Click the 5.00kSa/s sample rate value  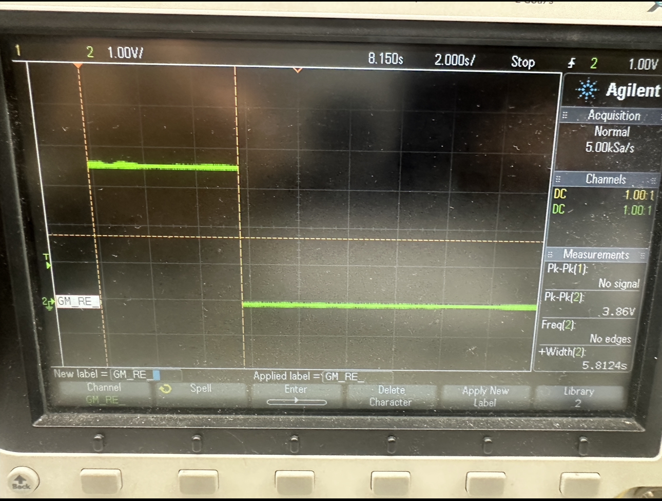tap(610, 148)
